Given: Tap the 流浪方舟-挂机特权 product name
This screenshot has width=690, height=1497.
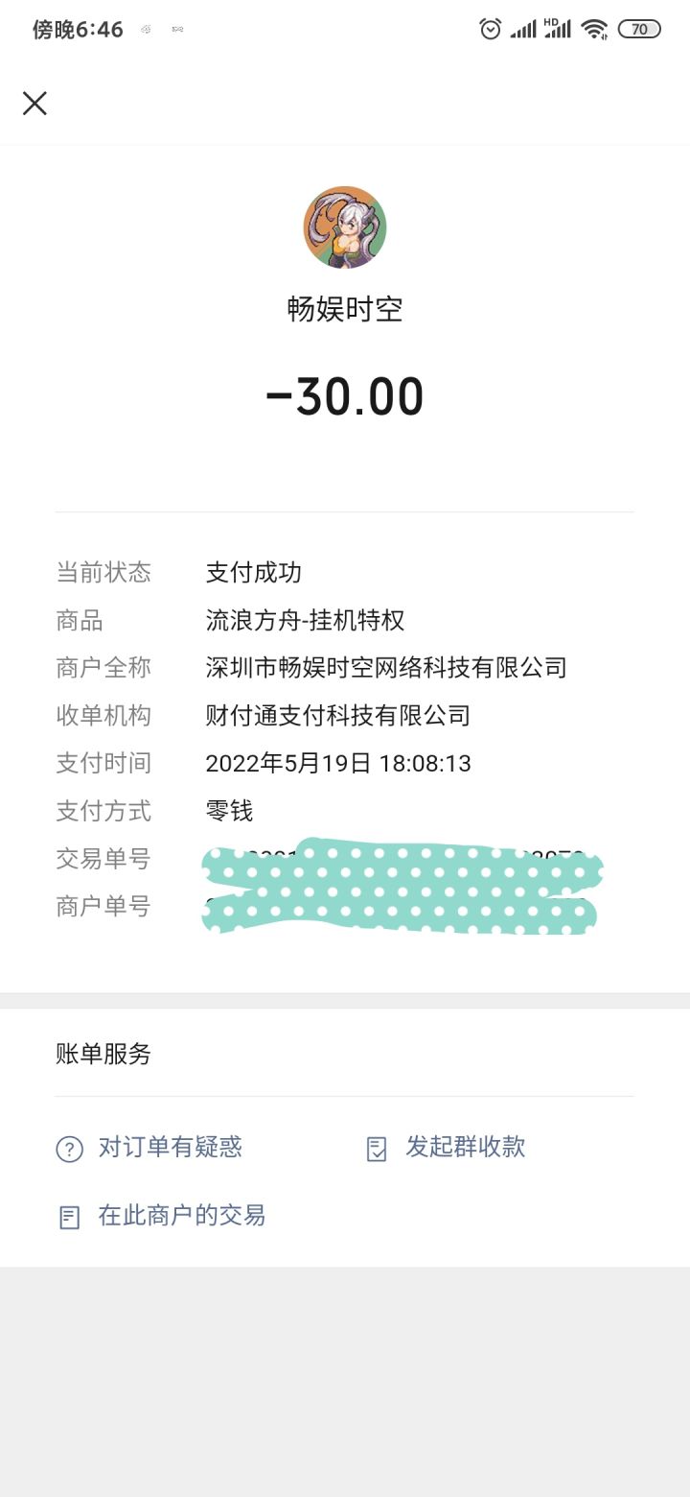Looking at the screenshot, I should [x=305, y=620].
